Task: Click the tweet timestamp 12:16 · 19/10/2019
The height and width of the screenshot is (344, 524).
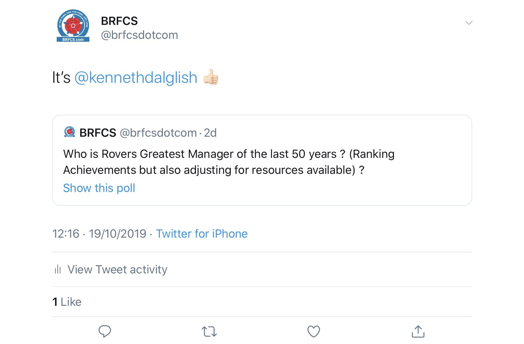Action: (99, 234)
